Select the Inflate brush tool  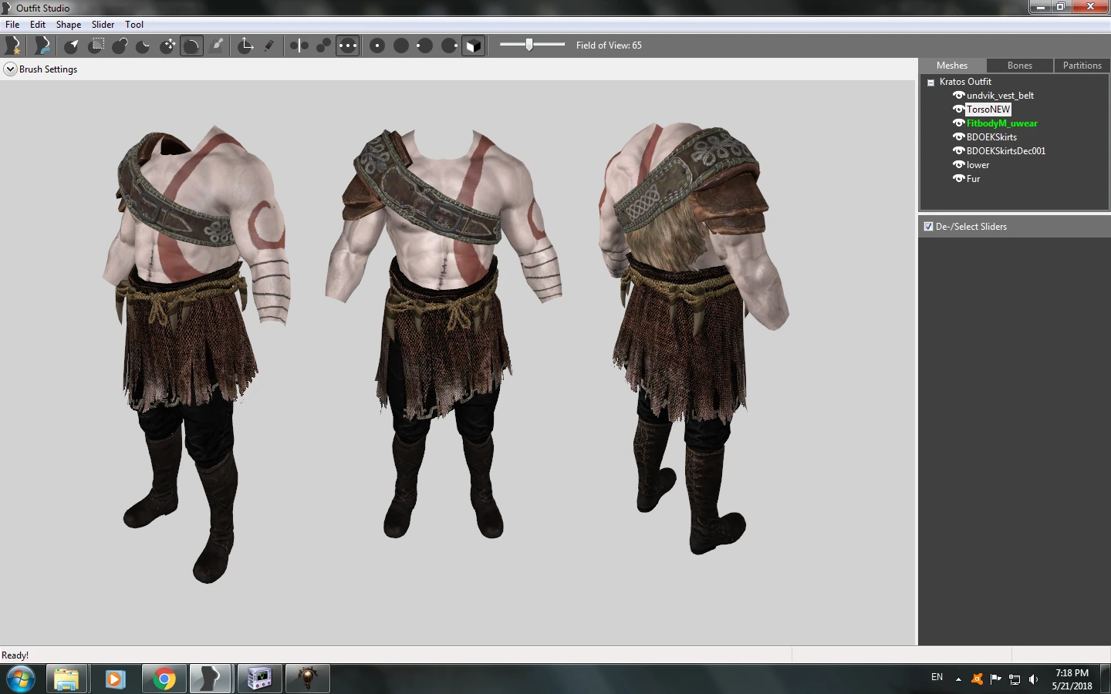click(120, 45)
